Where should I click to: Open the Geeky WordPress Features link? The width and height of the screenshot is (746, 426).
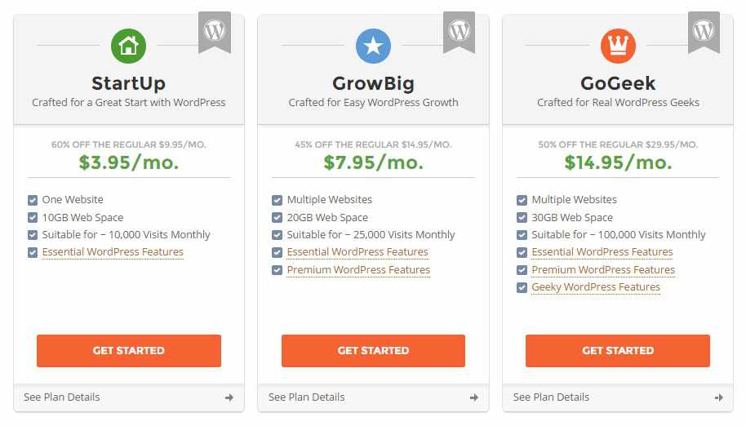596,287
